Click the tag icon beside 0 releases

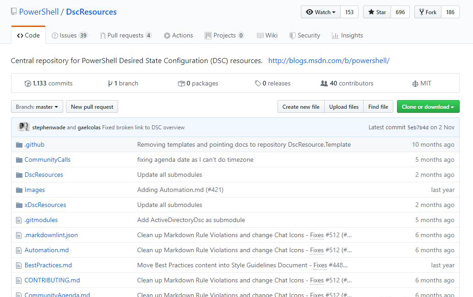[x=258, y=83]
